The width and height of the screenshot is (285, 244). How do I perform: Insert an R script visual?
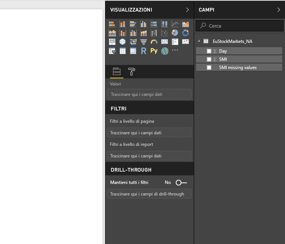point(144,51)
